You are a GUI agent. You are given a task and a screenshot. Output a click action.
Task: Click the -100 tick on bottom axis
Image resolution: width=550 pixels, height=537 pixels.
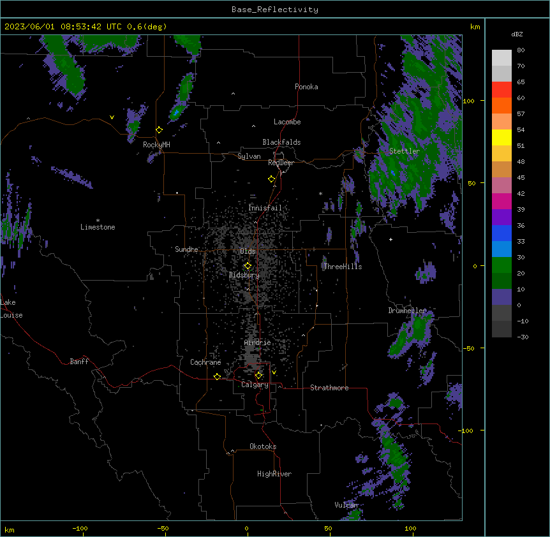pos(80,529)
